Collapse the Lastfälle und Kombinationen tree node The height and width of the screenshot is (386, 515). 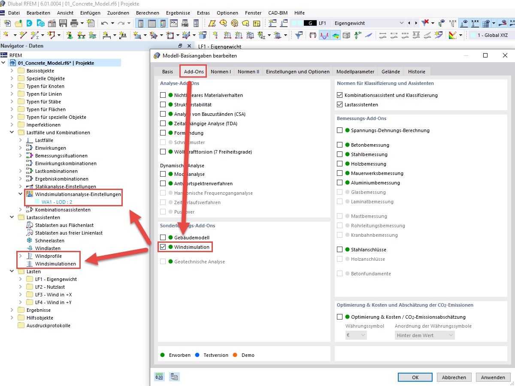click(12, 132)
